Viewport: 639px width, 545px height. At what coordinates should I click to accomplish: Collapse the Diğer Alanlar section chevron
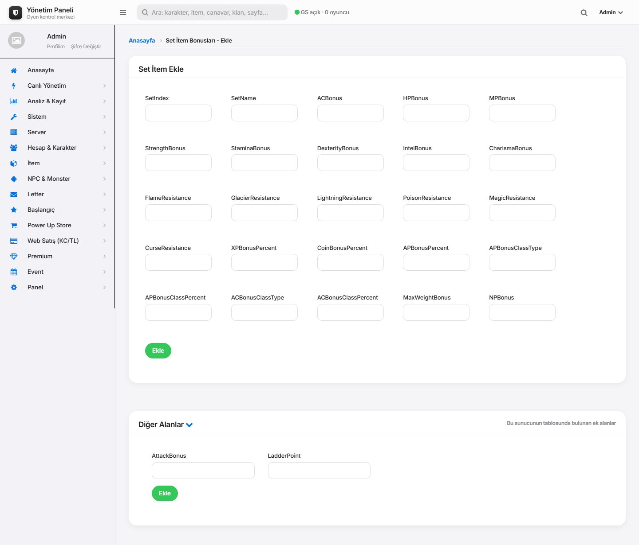[x=189, y=425]
